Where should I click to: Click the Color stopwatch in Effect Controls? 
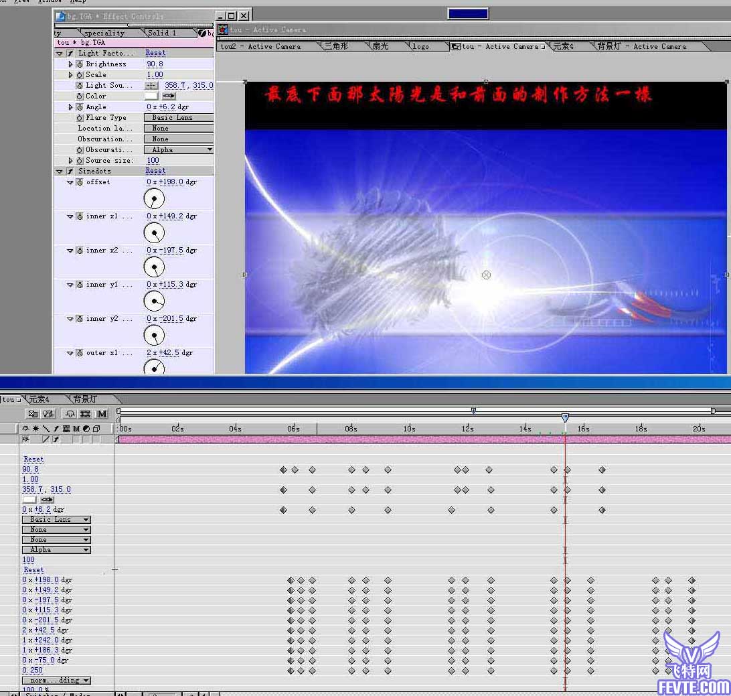(80, 96)
